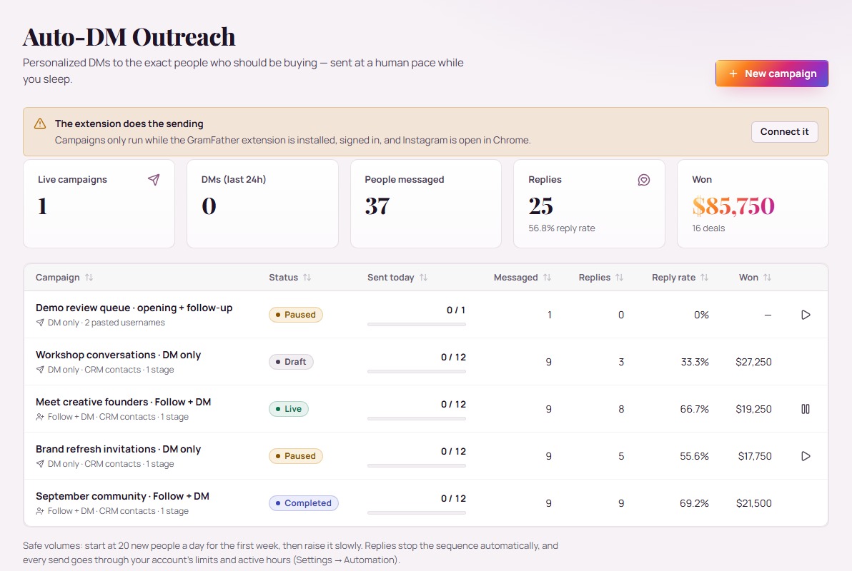Click the 0 / 1 sent today value
The image size is (852, 571).
[456, 310]
